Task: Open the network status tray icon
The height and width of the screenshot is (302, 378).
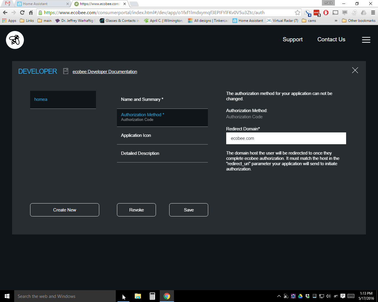Action: (x=322, y=296)
